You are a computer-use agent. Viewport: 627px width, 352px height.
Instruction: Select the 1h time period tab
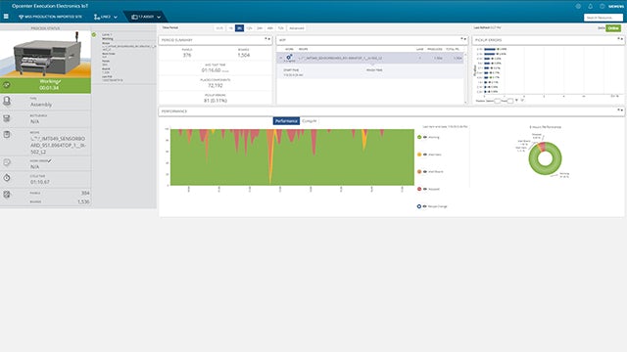click(x=231, y=28)
